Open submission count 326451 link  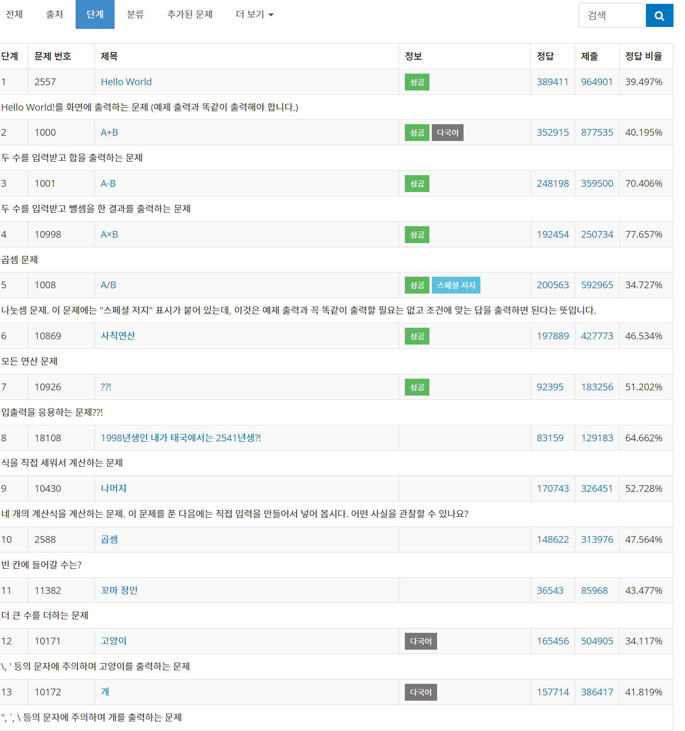597,488
